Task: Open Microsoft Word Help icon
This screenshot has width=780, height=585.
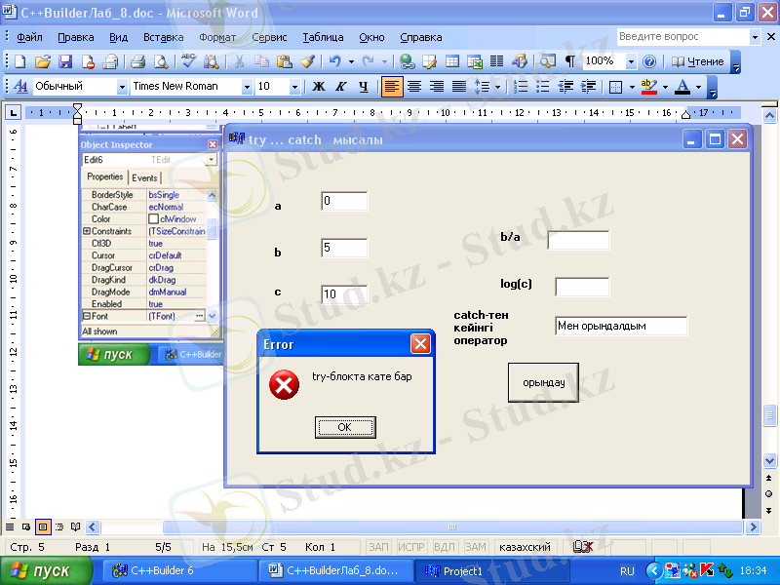Action: point(648,61)
